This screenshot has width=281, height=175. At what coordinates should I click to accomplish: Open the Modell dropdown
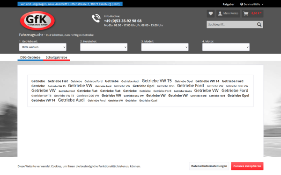click(165, 47)
